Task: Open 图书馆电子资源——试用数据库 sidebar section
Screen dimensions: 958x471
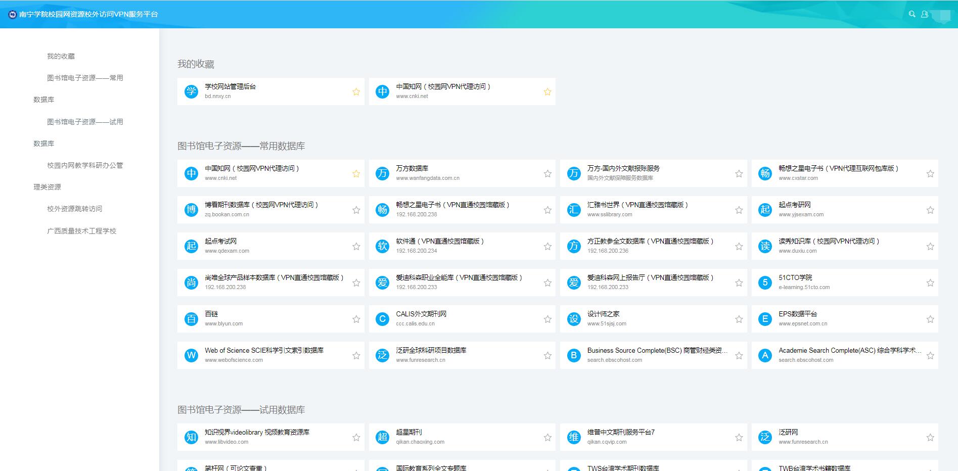Action: 84,122
